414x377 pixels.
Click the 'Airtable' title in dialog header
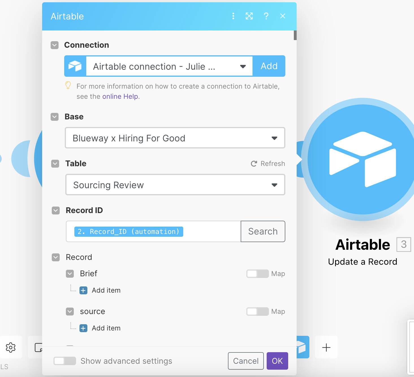(x=67, y=16)
